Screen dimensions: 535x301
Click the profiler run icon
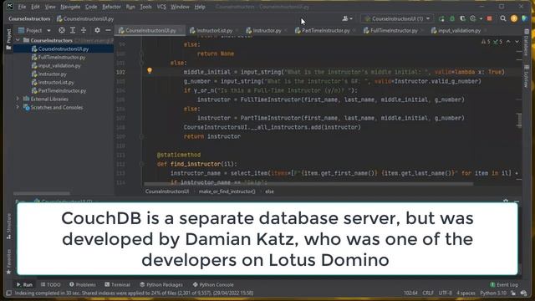[474, 18]
